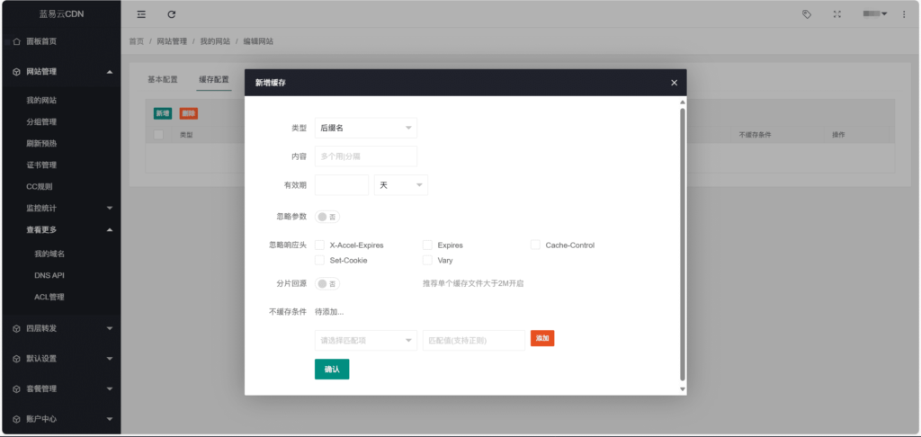Collapse the 查看更多 submenu
Screen dimensions: 921x437
click(110, 229)
